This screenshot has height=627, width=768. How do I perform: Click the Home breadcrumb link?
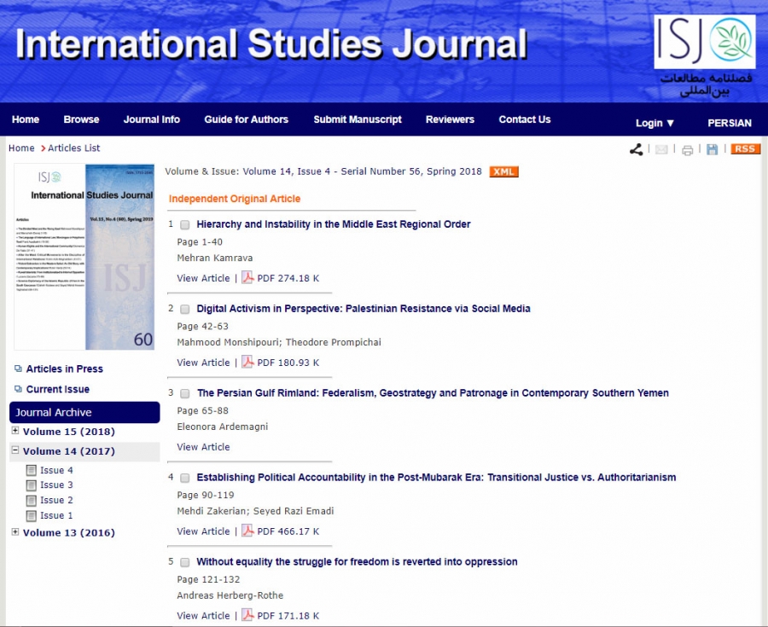[21, 148]
